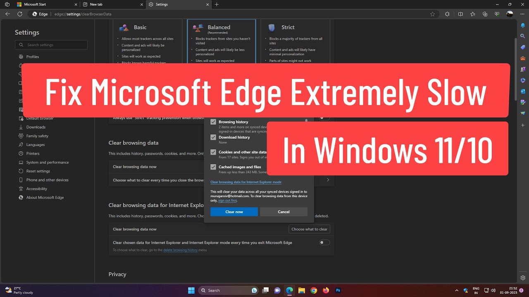The width and height of the screenshot is (529, 297).
Task: Click Cancel in clear data dialog
Action: [284, 212]
